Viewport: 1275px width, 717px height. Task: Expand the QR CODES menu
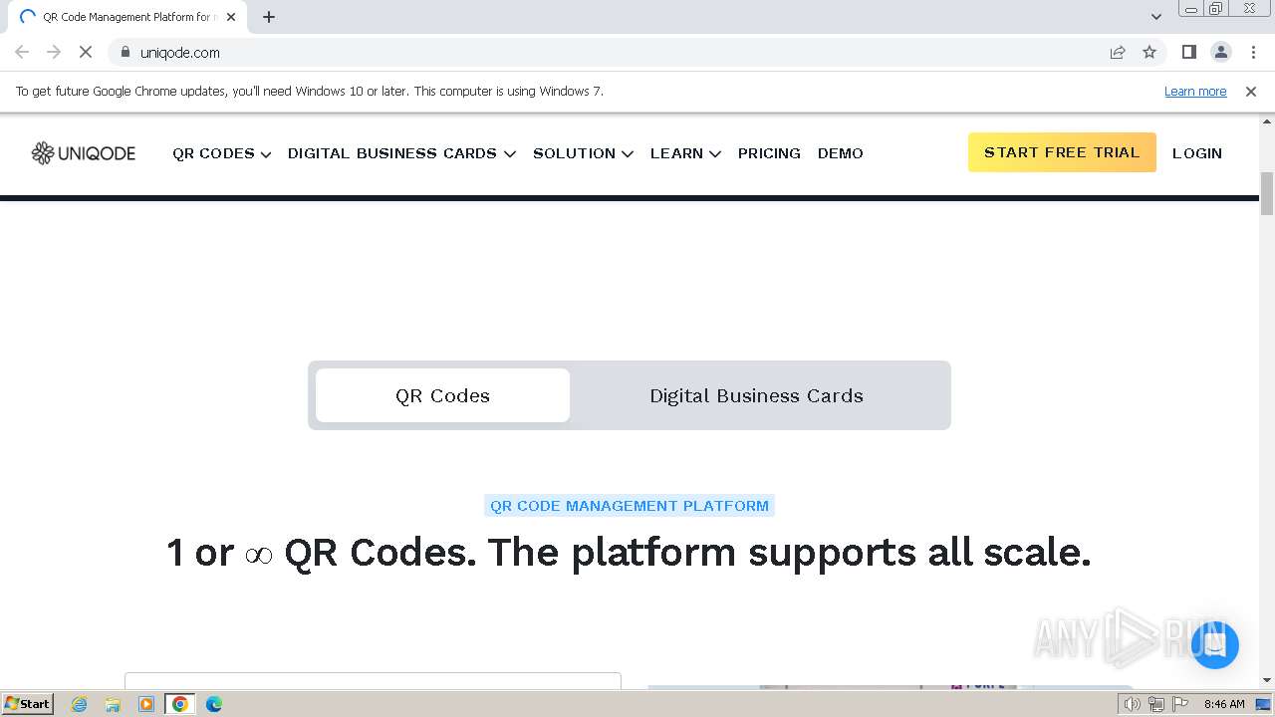pos(221,153)
